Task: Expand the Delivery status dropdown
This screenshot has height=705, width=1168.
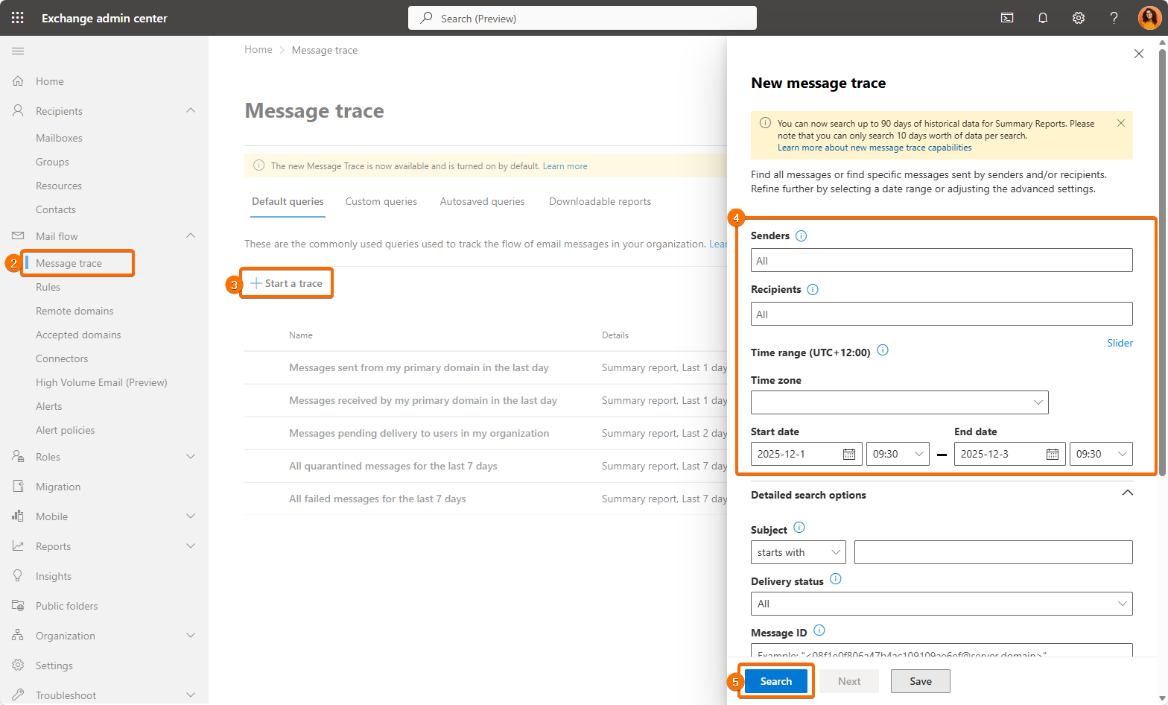Action: (941, 604)
